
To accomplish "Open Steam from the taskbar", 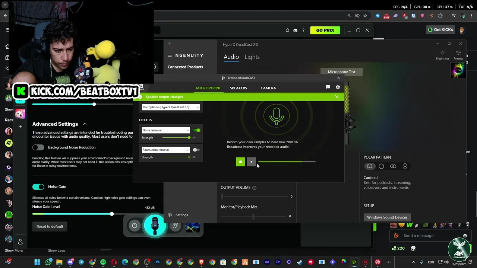I will point(300,262).
